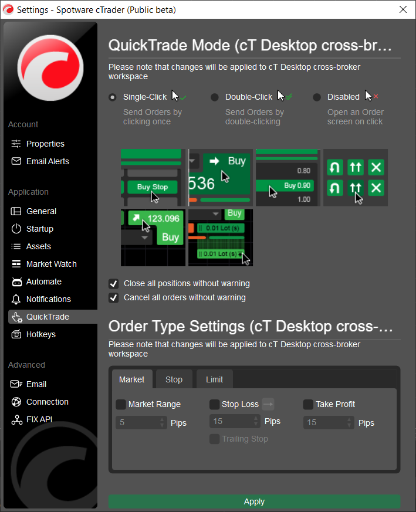Click the Automate robot icon
The width and height of the screenshot is (416, 512).
(x=16, y=282)
